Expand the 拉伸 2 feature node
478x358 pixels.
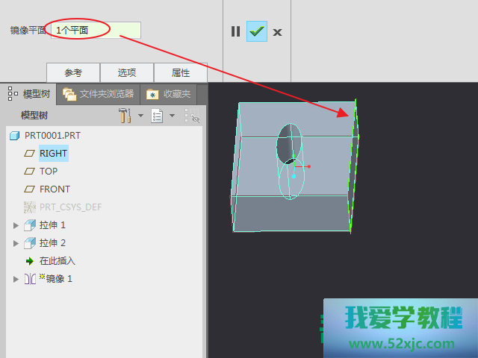[x=16, y=243]
